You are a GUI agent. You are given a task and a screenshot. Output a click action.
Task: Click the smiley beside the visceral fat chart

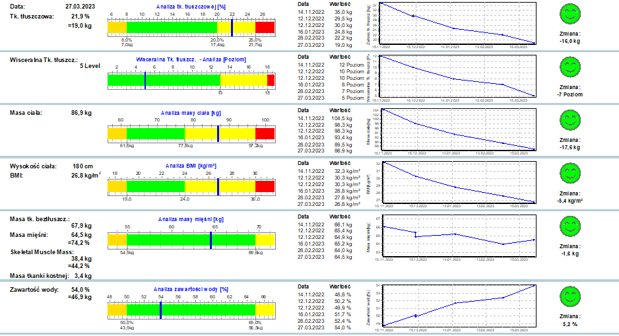pos(569,66)
